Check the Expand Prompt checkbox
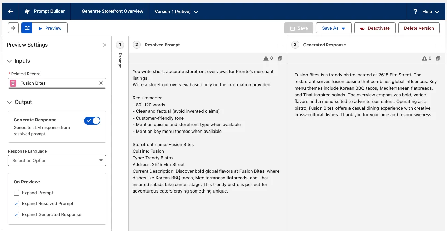The height and width of the screenshot is (231, 447). pyautogui.click(x=16, y=193)
